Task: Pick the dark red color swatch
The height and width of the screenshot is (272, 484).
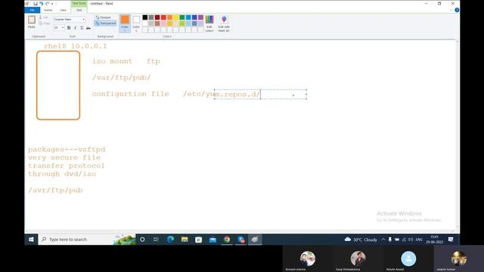Action: click(x=157, y=17)
